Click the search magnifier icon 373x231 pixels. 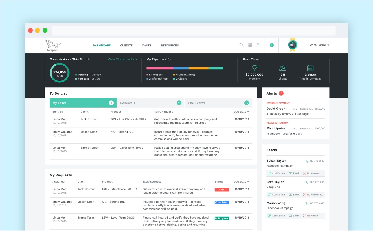pyautogui.click(x=242, y=45)
